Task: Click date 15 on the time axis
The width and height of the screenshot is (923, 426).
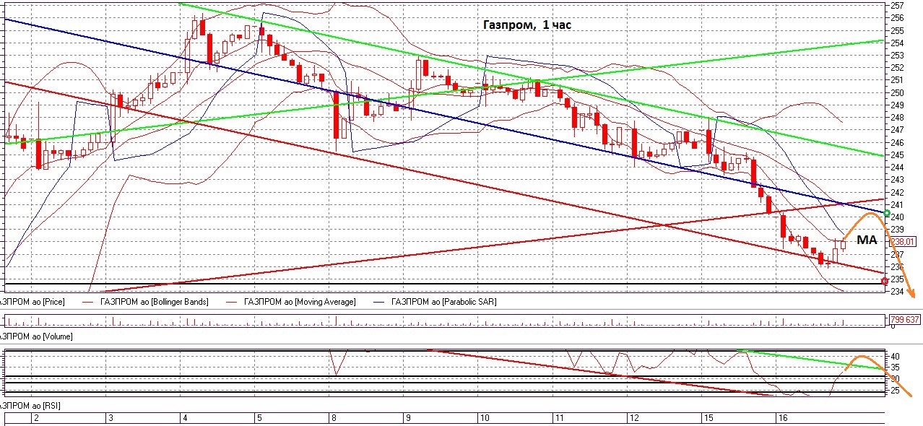Action: click(709, 418)
